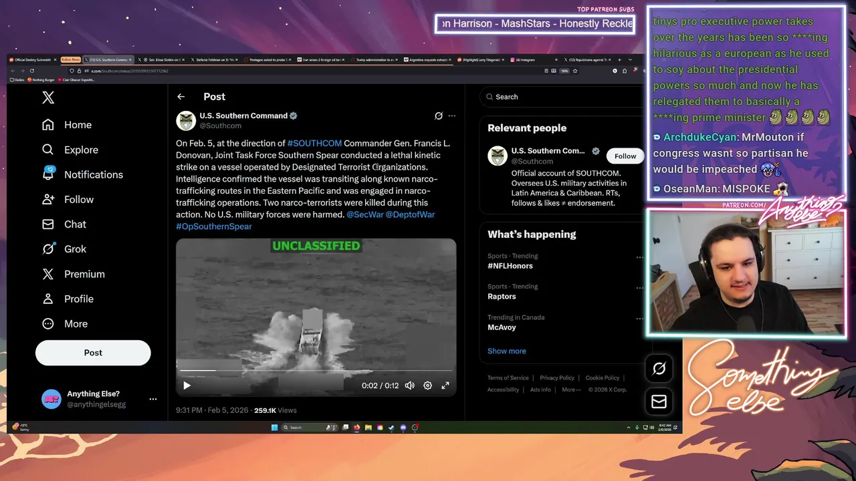Open options dots for #NFLHonors trend
This screenshot has height=481, width=856.
[x=639, y=257]
